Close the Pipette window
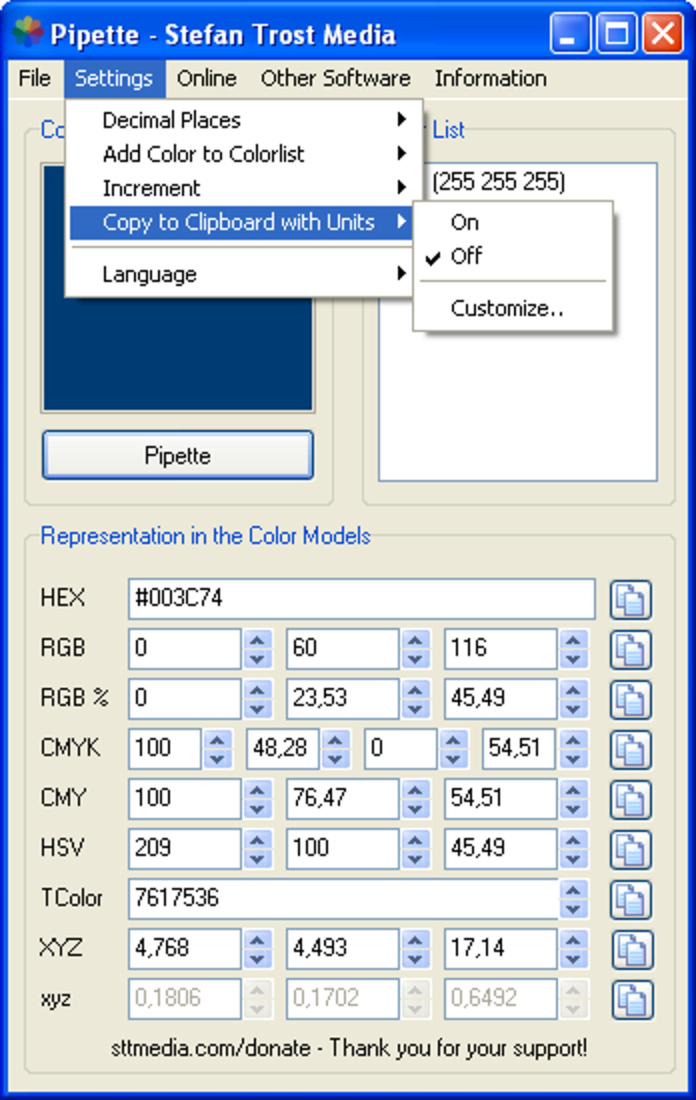 click(x=663, y=33)
